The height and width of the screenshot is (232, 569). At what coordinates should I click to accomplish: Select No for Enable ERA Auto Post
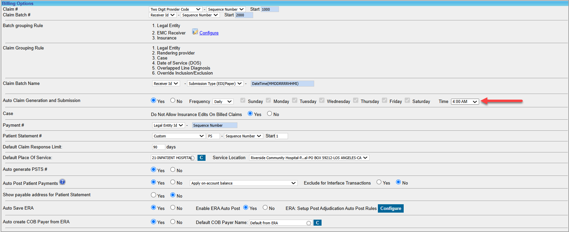(265, 208)
